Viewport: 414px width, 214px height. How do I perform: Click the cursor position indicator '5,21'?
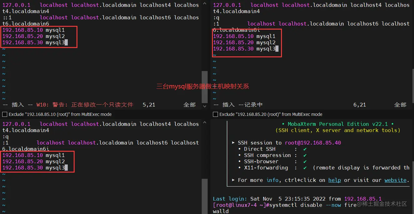149,104
